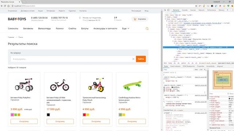Toggle DevTools device toolbar icon
The image size is (234, 131).
point(168,10)
